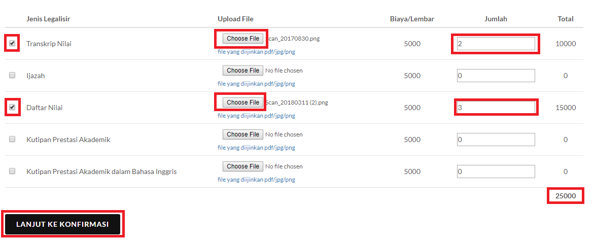Focus Jumlah input of Bahasa Inggris row
This screenshot has width=594, height=240.
pyautogui.click(x=496, y=172)
